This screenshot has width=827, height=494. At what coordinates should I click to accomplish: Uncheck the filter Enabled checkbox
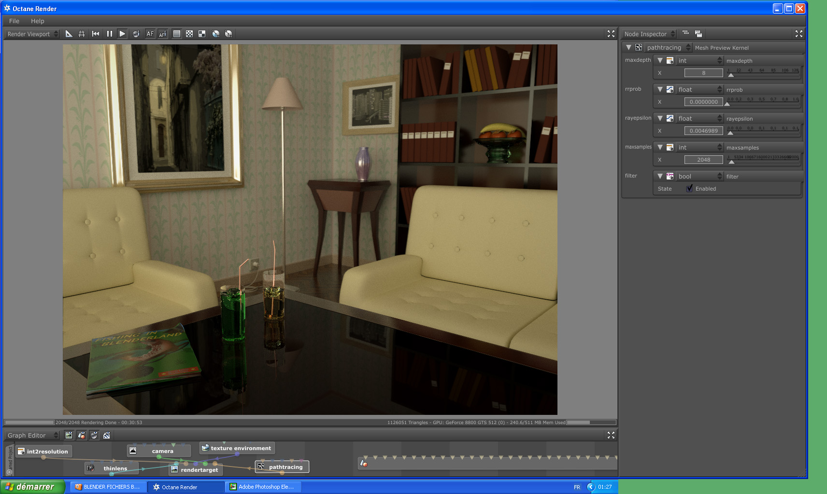[x=689, y=189]
